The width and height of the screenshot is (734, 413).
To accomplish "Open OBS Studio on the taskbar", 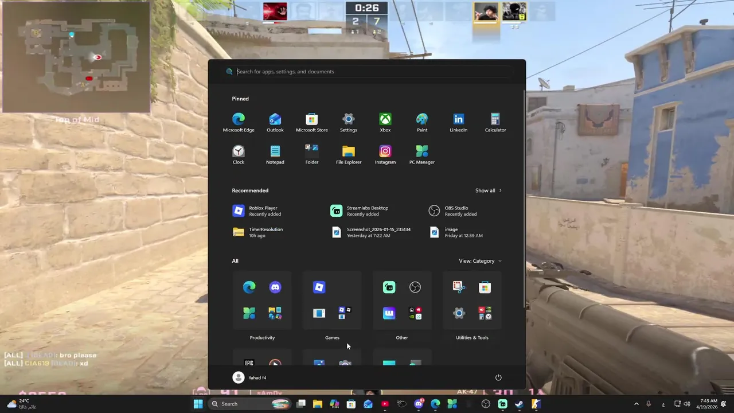I will (486, 404).
